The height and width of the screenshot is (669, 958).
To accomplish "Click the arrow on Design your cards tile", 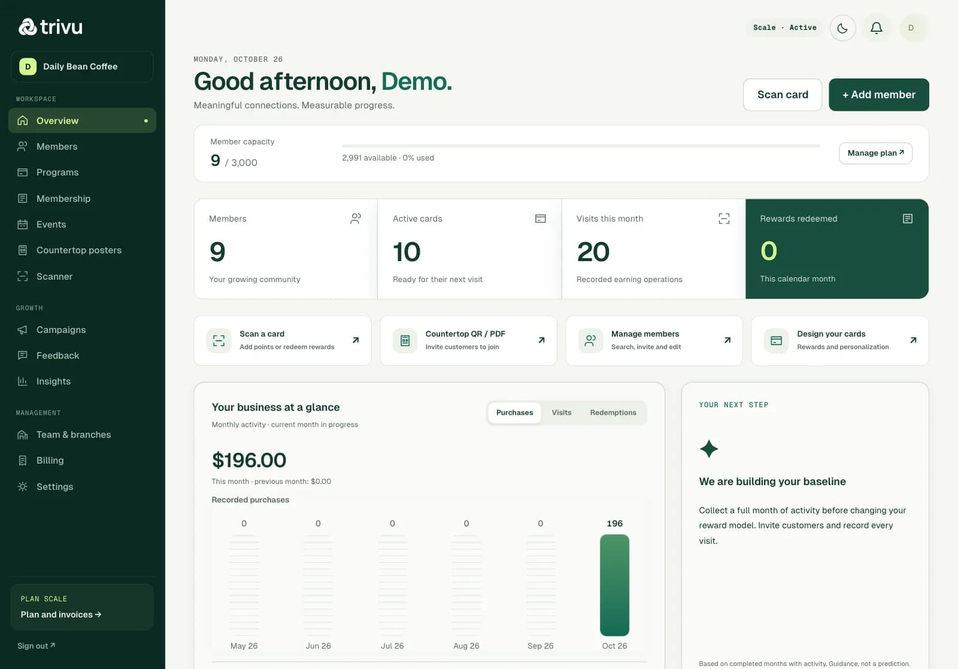I will (913, 340).
